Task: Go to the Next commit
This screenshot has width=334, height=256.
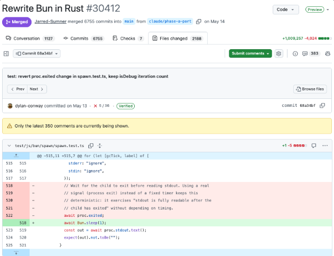Action: [37, 89]
